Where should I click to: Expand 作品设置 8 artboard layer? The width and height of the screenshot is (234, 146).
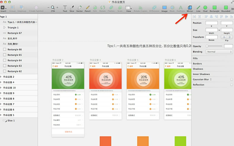(1, 99)
